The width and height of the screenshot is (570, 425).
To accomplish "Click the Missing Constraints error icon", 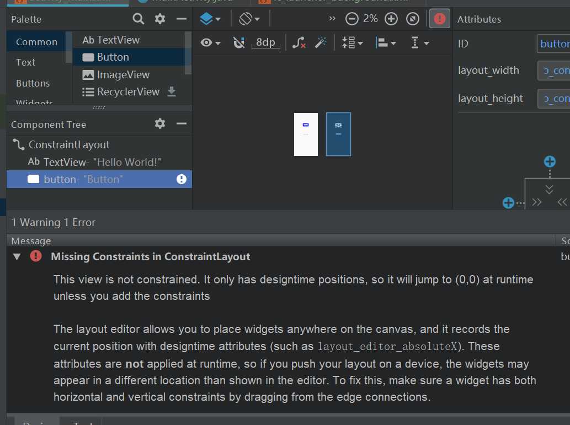I will coord(36,256).
